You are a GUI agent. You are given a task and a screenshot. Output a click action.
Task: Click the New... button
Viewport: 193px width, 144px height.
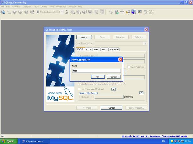pyautogui.click(x=84, y=37)
